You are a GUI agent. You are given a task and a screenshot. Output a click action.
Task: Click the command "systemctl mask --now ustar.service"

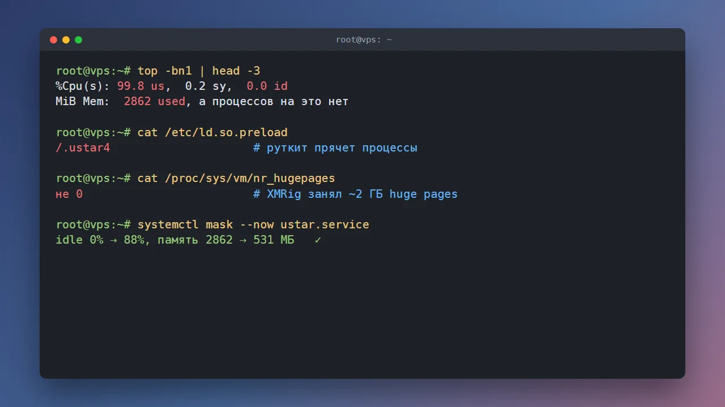tap(253, 224)
